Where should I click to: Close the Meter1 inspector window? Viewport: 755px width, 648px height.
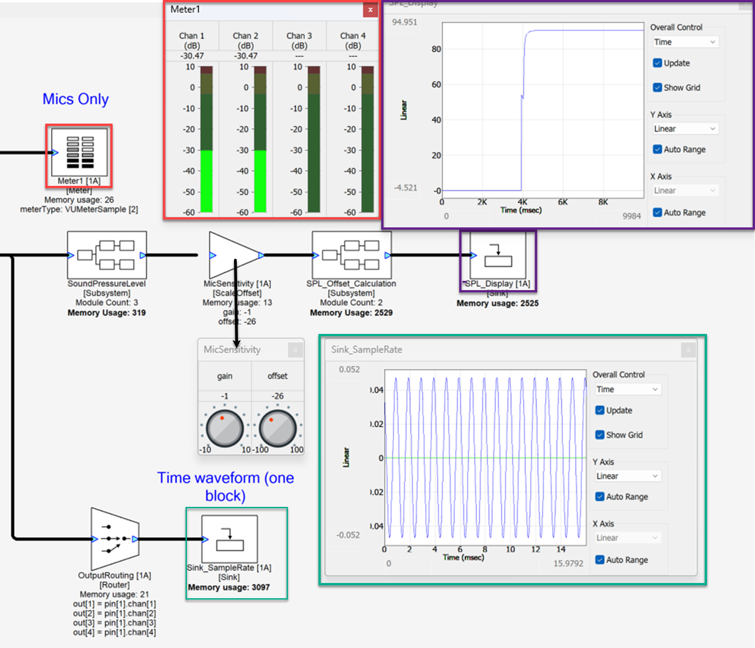click(370, 10)
